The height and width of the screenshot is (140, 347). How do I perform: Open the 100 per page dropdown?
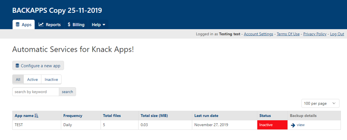(x=320, y=103)
